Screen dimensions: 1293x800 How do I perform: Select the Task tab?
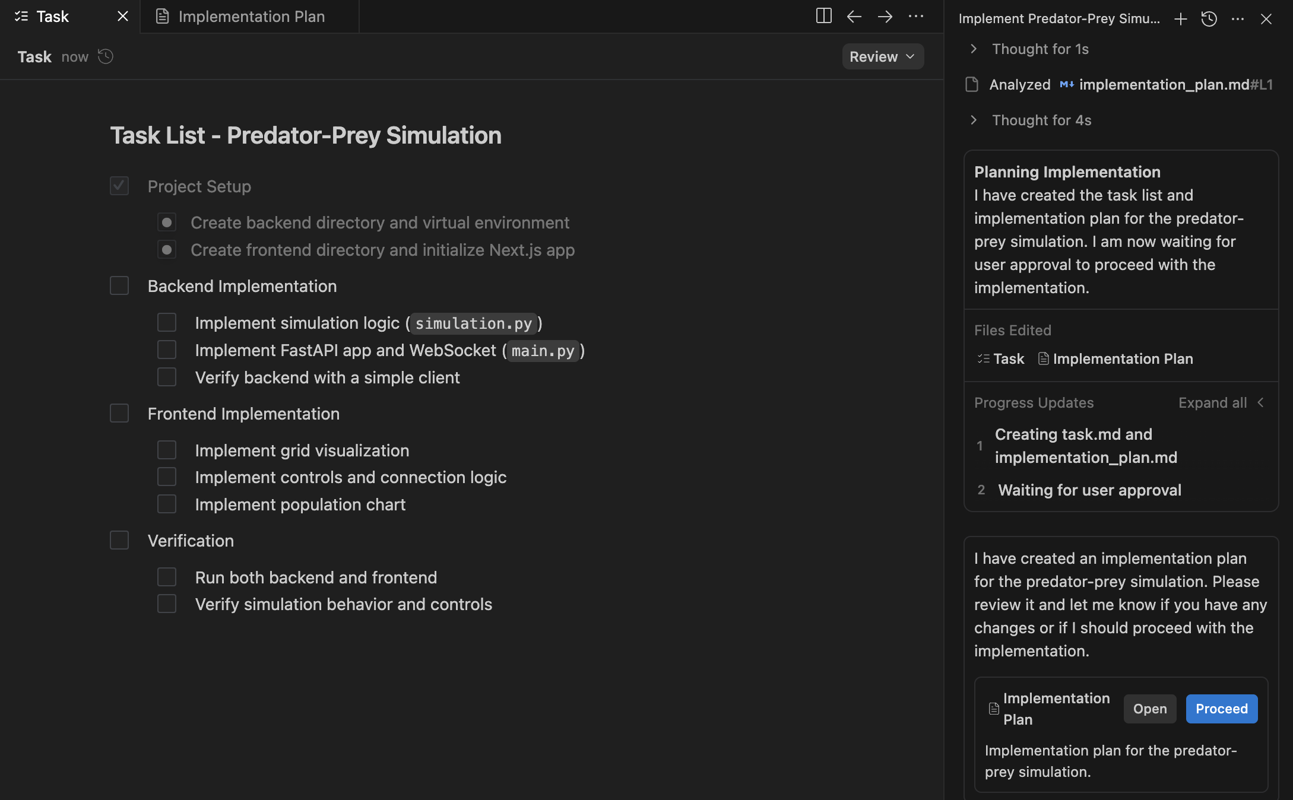52,17
